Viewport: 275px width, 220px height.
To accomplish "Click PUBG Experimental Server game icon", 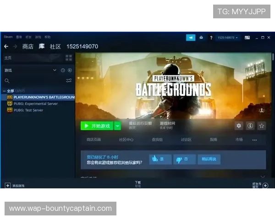I will 10,104.
